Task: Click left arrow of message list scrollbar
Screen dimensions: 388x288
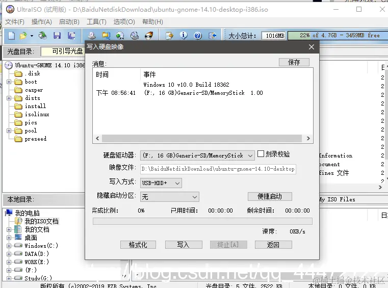Action: pos(97,138)
